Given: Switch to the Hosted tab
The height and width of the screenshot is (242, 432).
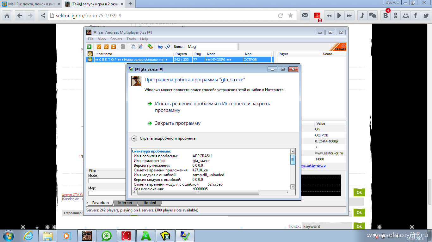Looking at the screenshot, I should pyautogui.click(x=150, y=203).
